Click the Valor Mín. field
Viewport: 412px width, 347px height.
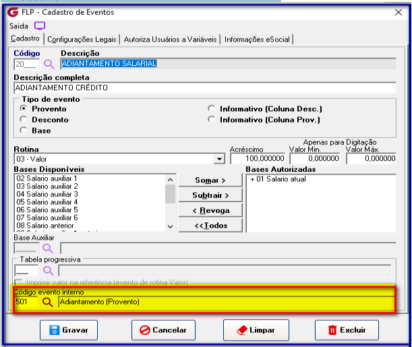coord(314,158)
